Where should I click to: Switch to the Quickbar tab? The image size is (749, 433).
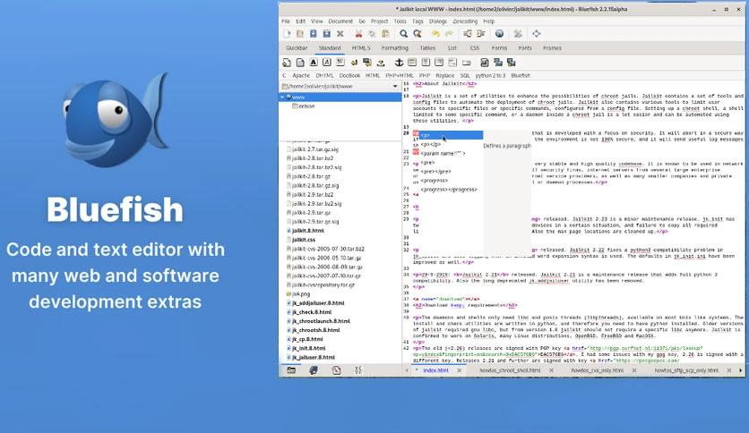297,48
